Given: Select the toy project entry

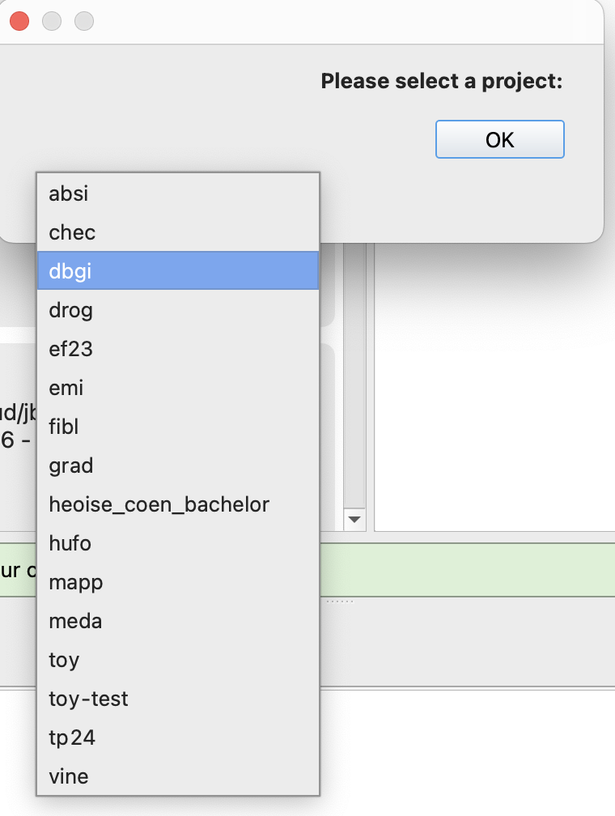Looking at the screenshot, I should [178, 660].
